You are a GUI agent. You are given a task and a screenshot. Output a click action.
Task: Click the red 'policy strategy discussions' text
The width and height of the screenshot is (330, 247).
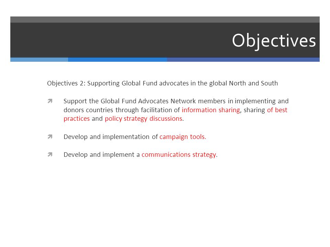[x=144, y=119]
